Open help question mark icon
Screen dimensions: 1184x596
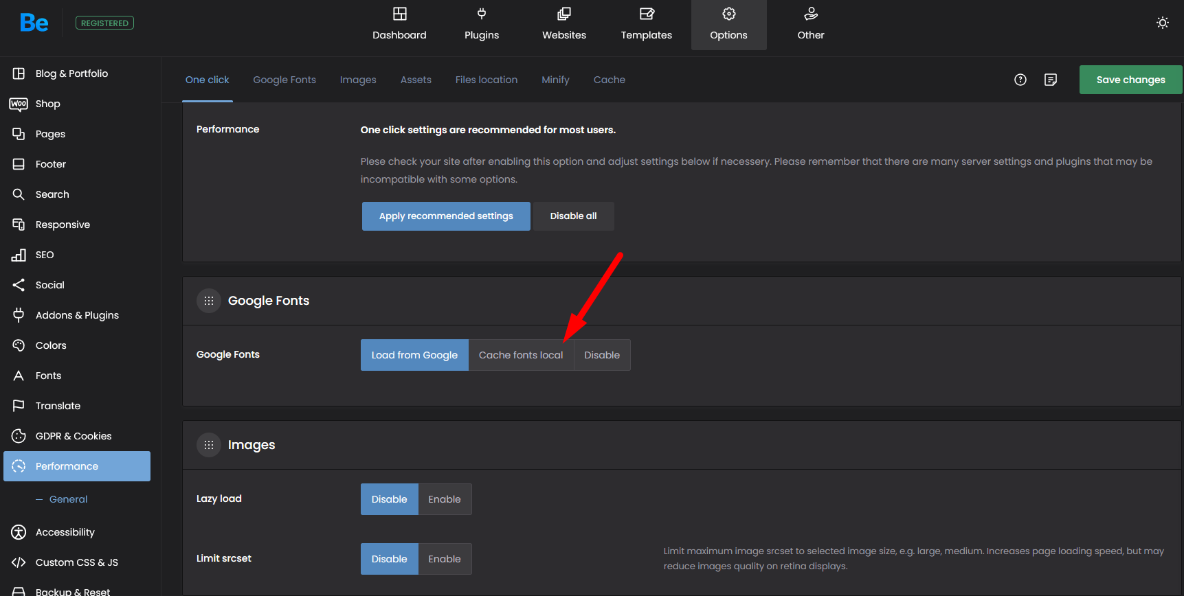[1020, 80]
